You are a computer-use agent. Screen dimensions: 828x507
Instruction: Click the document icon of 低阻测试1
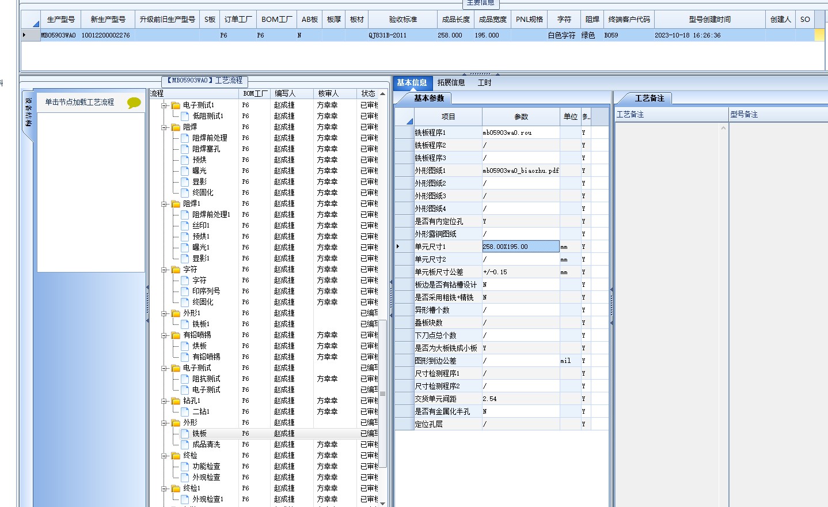(185, 116)
